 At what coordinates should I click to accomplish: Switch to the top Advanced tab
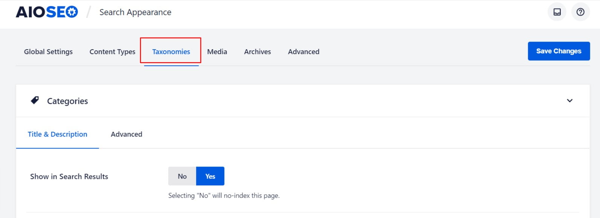[x=304, y=52]
